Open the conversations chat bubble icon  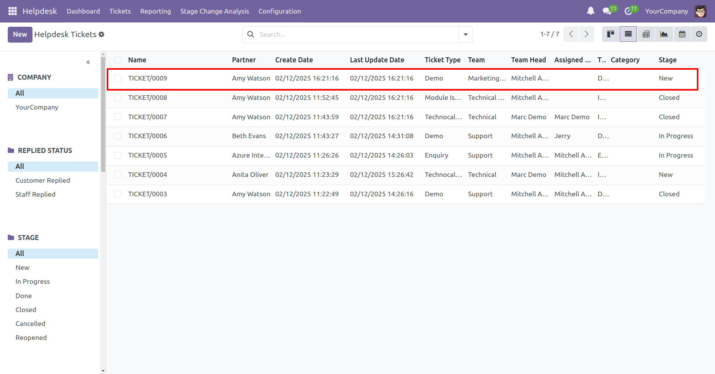(607, 11)
